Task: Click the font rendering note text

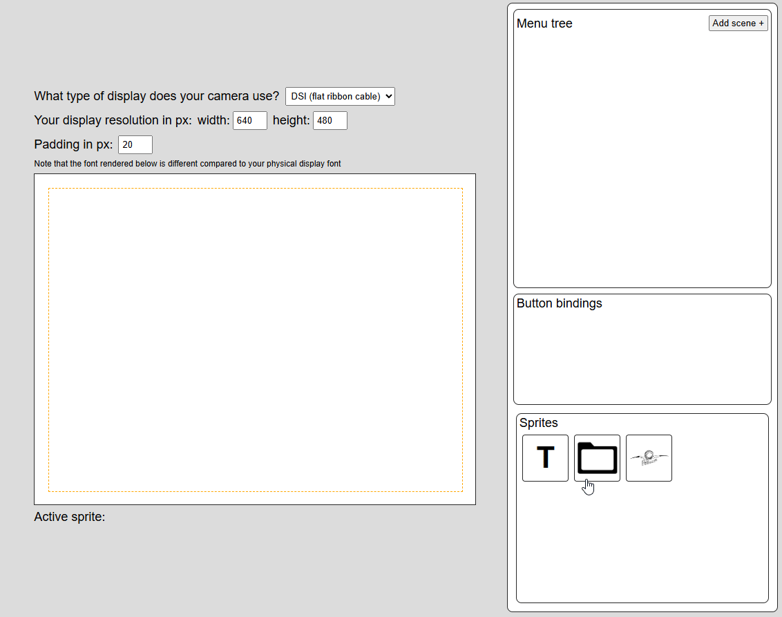Action: click(187, 164)
